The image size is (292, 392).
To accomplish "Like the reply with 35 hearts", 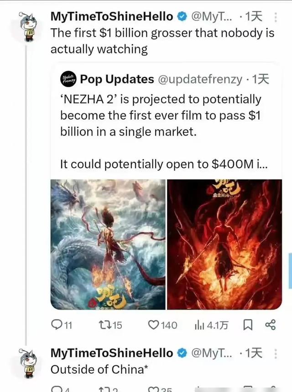I will click(x=160, y=389).
